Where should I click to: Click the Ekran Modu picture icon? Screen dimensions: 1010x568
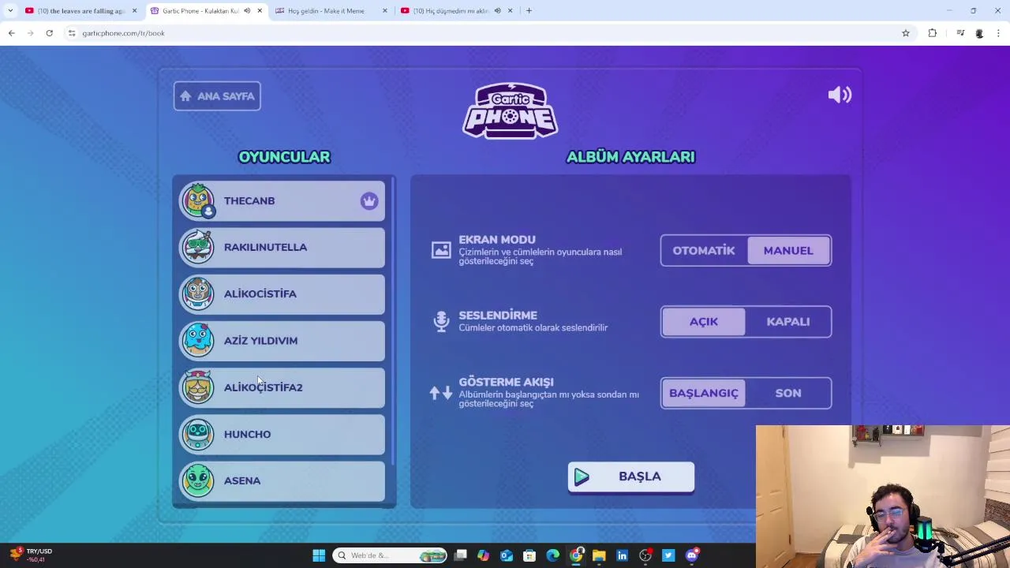(441, 250)
